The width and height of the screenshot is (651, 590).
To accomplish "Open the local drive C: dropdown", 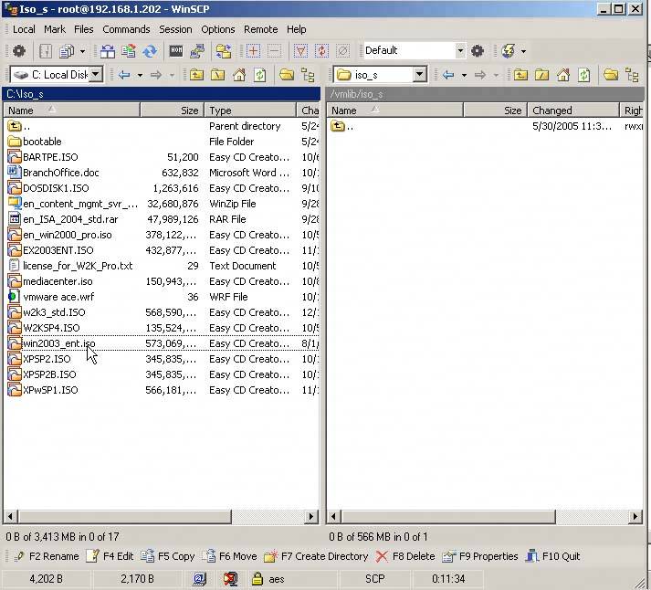I will coord(95,75).
